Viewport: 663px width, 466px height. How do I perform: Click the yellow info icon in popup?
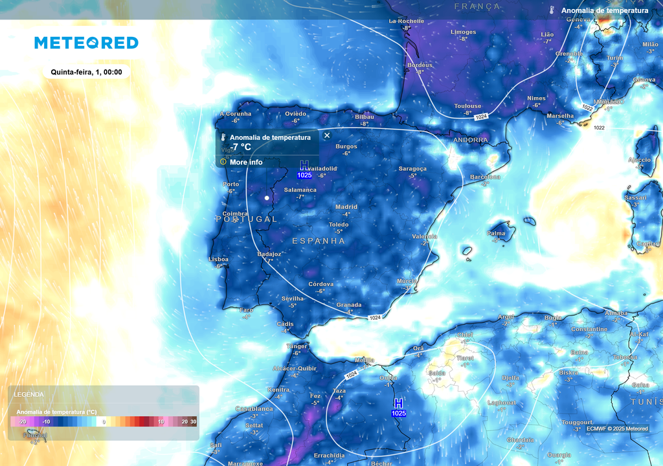click(223, 162)
